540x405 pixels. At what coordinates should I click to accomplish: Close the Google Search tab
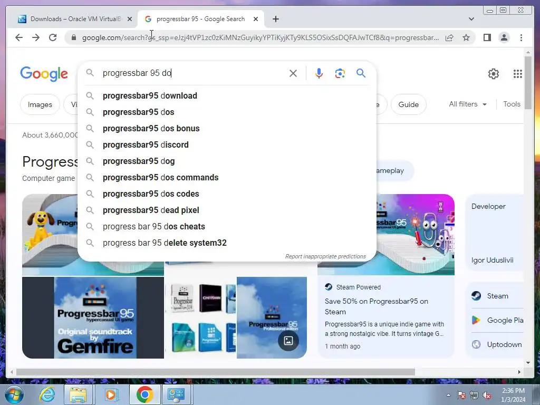tap(256, 19)
